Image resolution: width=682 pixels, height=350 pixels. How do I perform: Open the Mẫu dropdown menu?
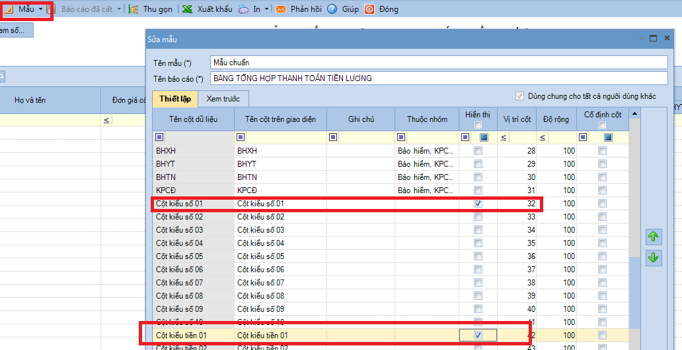[40, 9]
